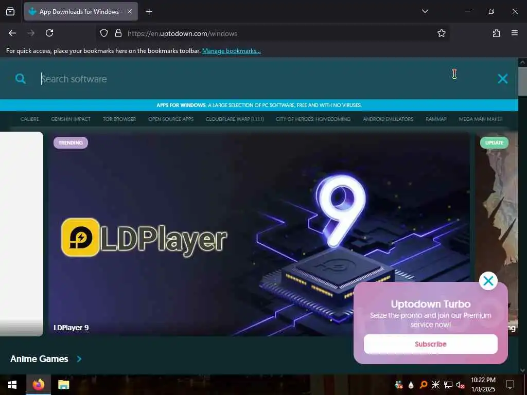Click the Subscribe button

(431, 344)
